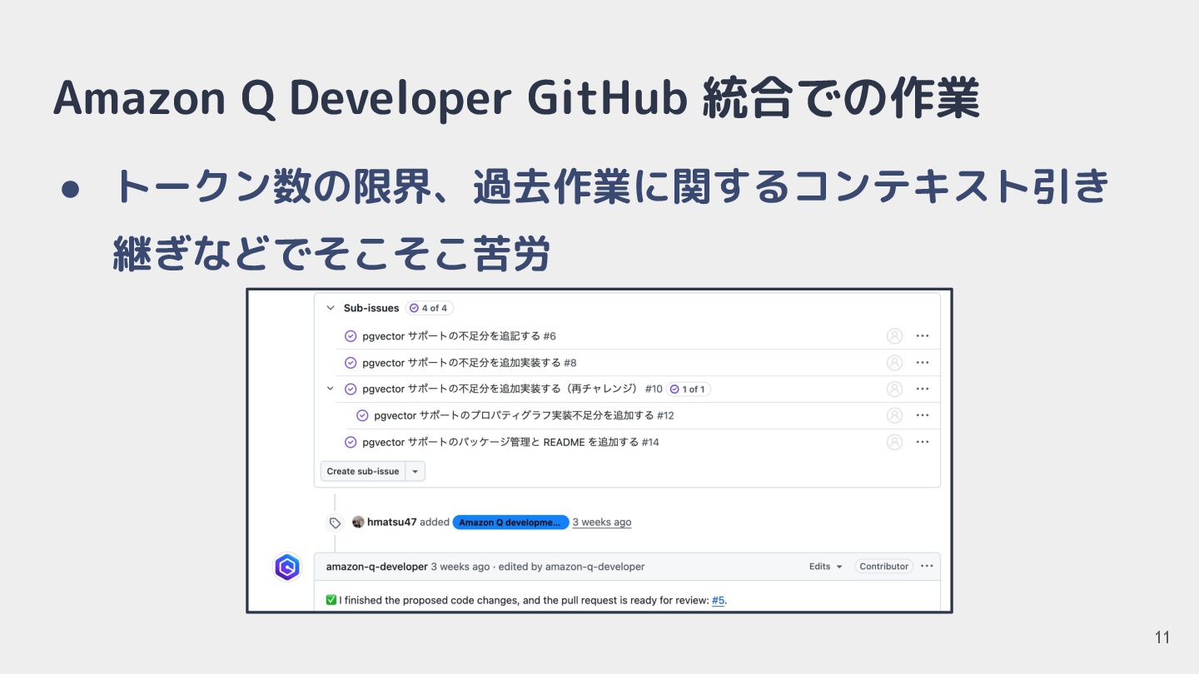Open sub-issue #10 再チャレンジ
Screen dimensions: 1199x674
(512, 389)
